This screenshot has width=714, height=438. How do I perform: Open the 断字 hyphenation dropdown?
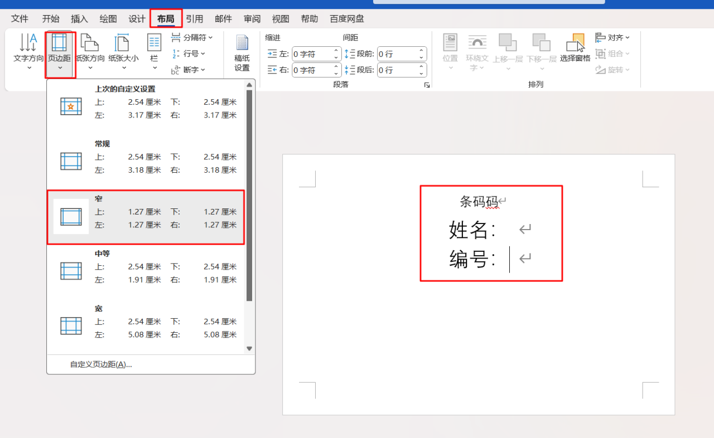click(x=188, y=70)
